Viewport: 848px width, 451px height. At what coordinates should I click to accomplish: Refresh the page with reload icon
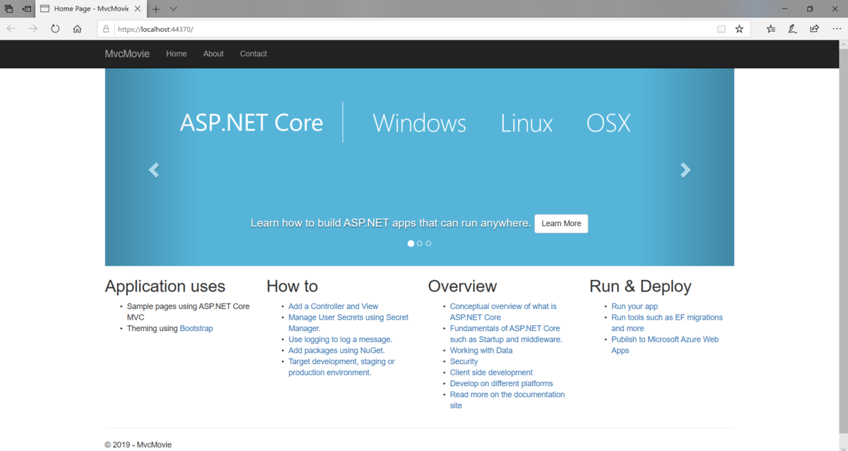55,29
